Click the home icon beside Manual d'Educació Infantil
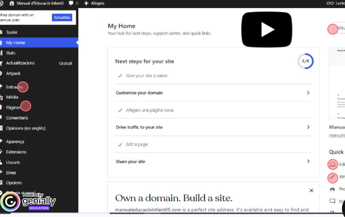The height and width of the screenshot is (217, 345). (x=12, y=3)
